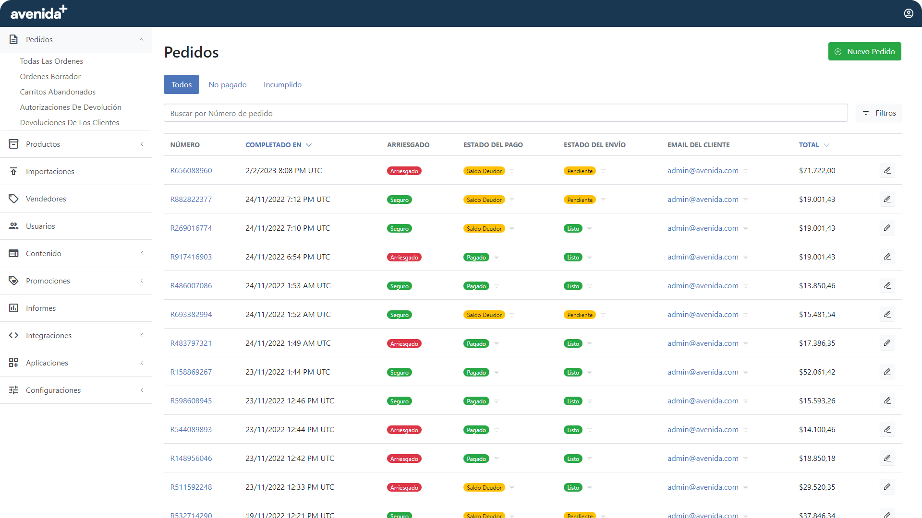922x518 pixels.
Task: Open order link R486007086
Action: [191, 285]
